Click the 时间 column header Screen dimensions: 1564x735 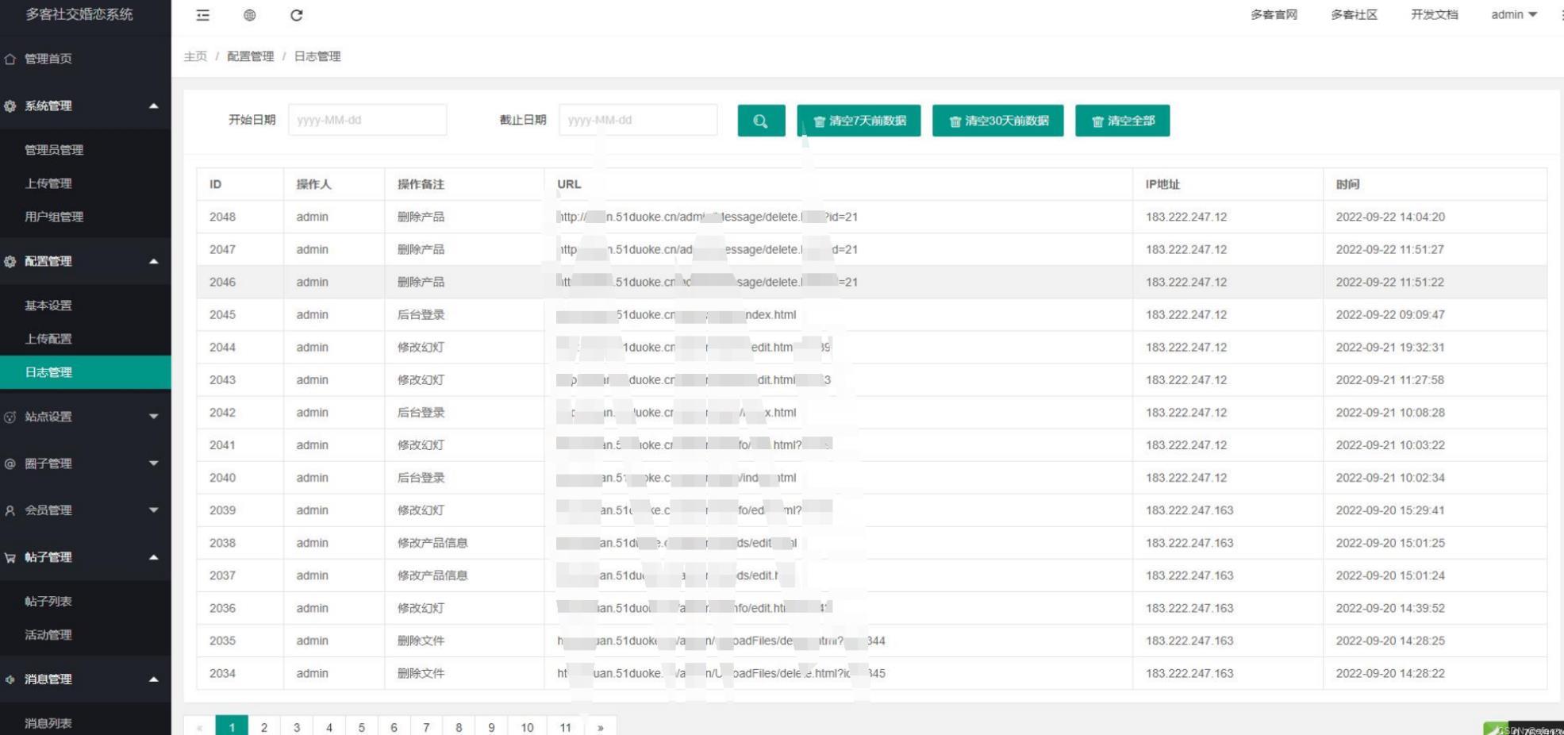pyautogui.click(x=1347, y=184)
